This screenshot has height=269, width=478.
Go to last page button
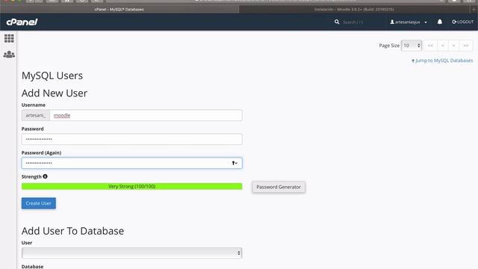pyautogui.click(x=466, y=46)
